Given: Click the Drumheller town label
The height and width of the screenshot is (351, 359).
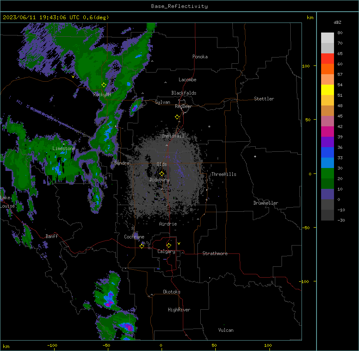Looking at the screenshot, I should click(266, 203).
